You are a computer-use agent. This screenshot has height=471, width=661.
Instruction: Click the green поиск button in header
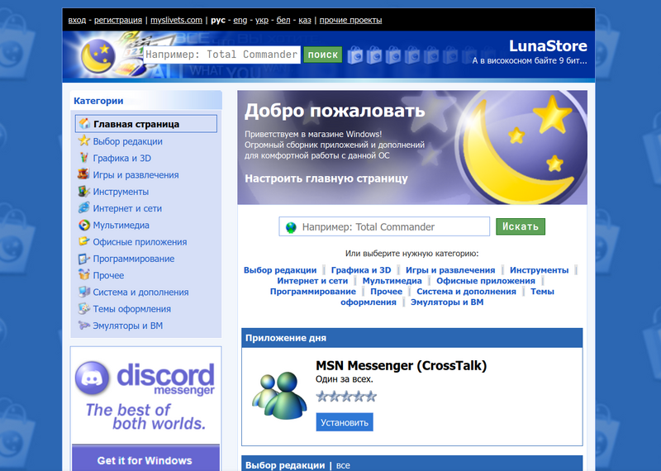(323, 55)
